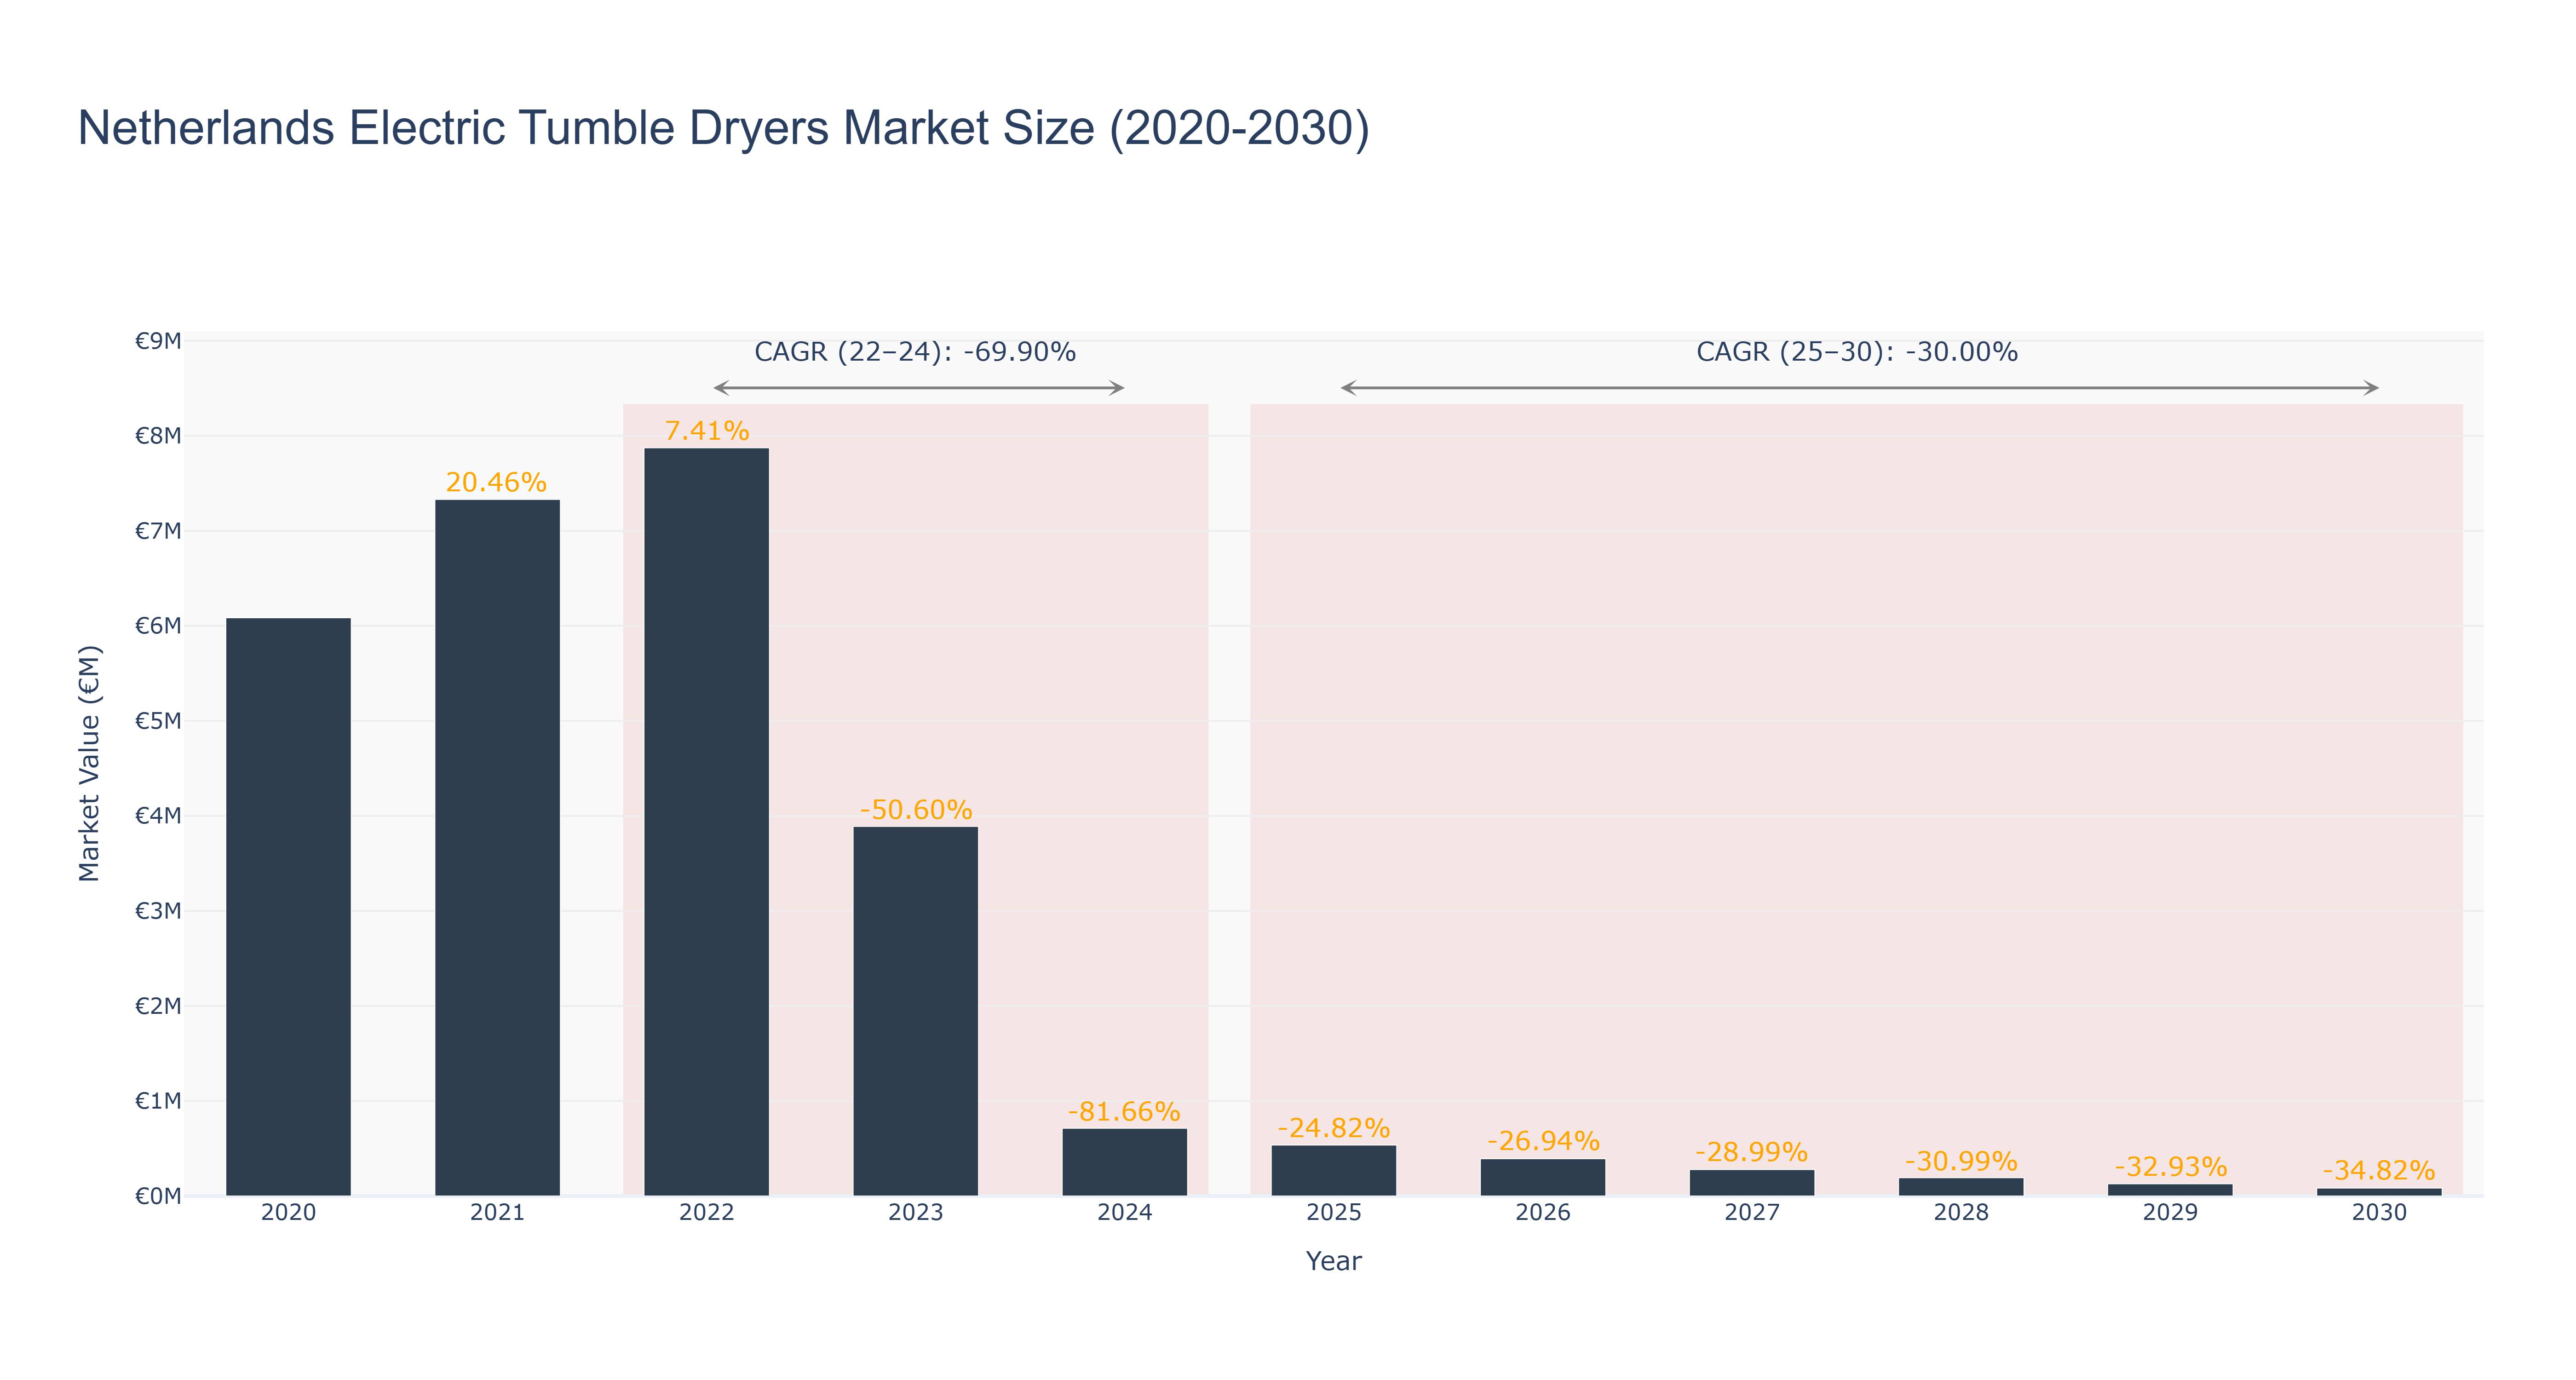This screenshot has width=2576, height=1380.
Task: Click the 2020 market value bar
Action: coord(288,907)
